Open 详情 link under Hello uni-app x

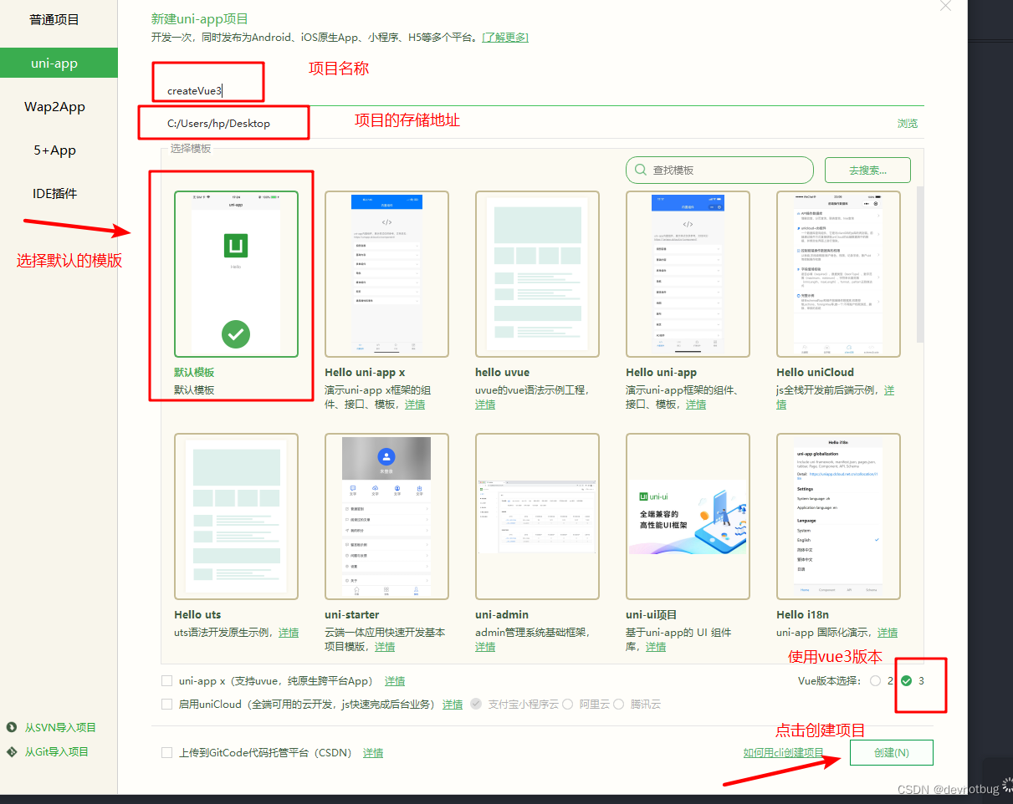tap(415, 405)
